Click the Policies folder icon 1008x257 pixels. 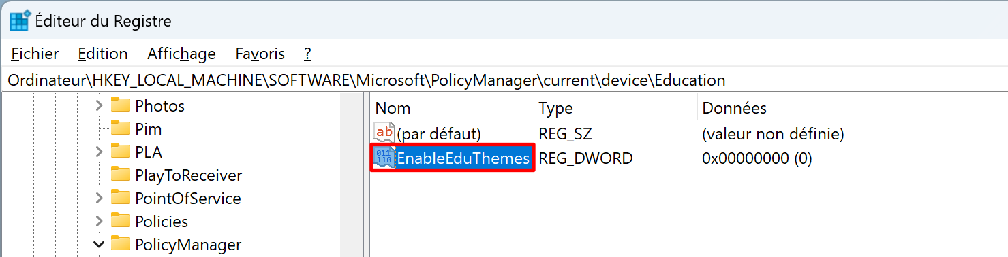(x=120, y=221)
